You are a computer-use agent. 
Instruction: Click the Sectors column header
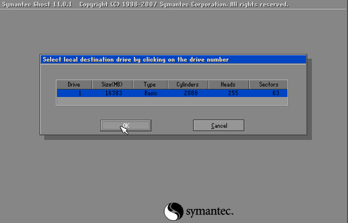(268, 85)
